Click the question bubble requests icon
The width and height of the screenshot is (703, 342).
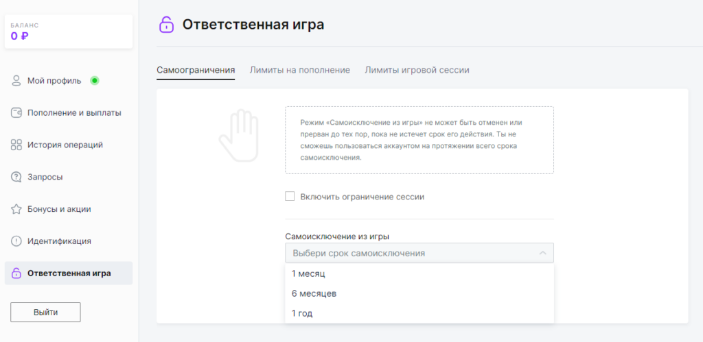tap(16, 177)
